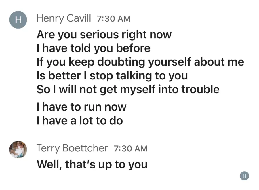This screenshot has height=190, width=259.
Task: Click message "I have told you before"
Action: coord(94,48)
